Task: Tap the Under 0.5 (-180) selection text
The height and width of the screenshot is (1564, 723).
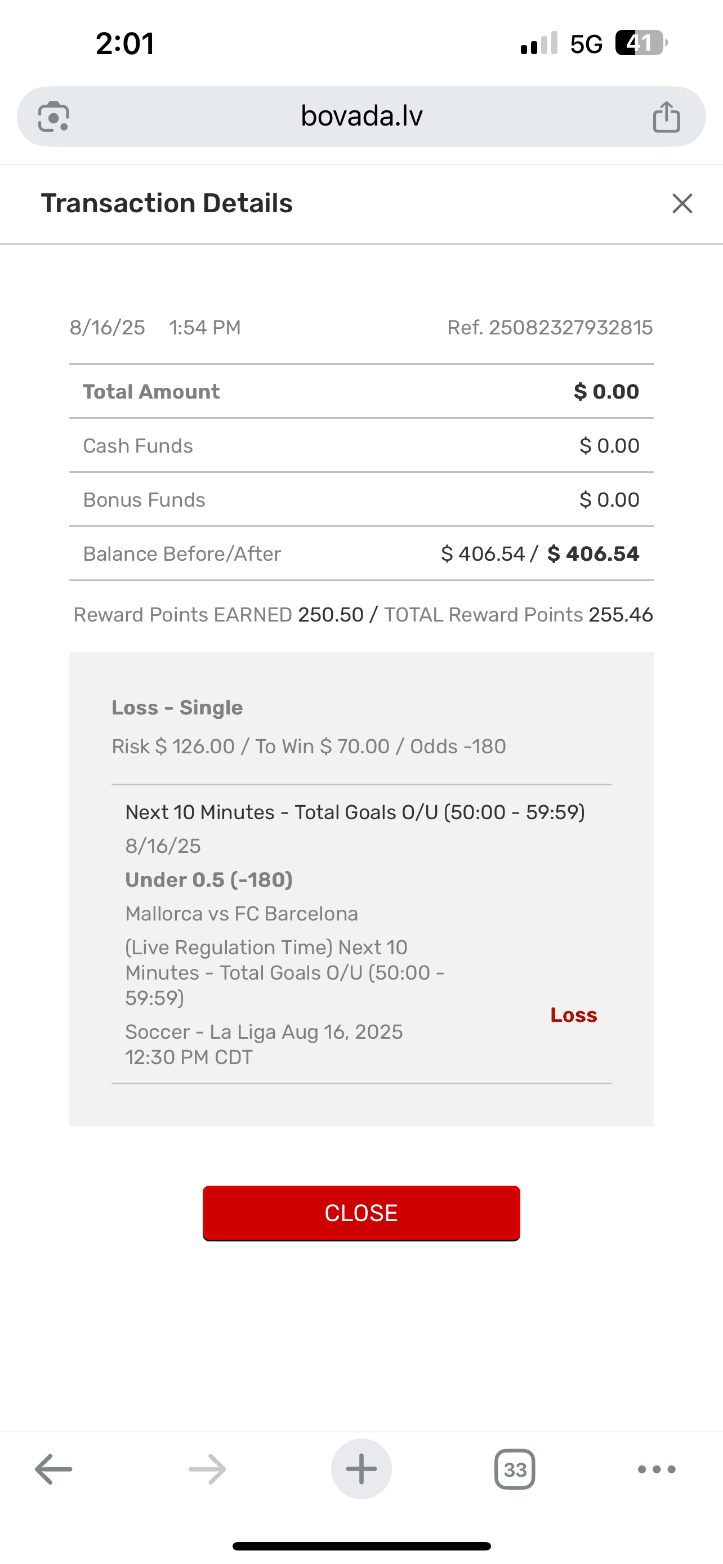Action: (209, 880)
